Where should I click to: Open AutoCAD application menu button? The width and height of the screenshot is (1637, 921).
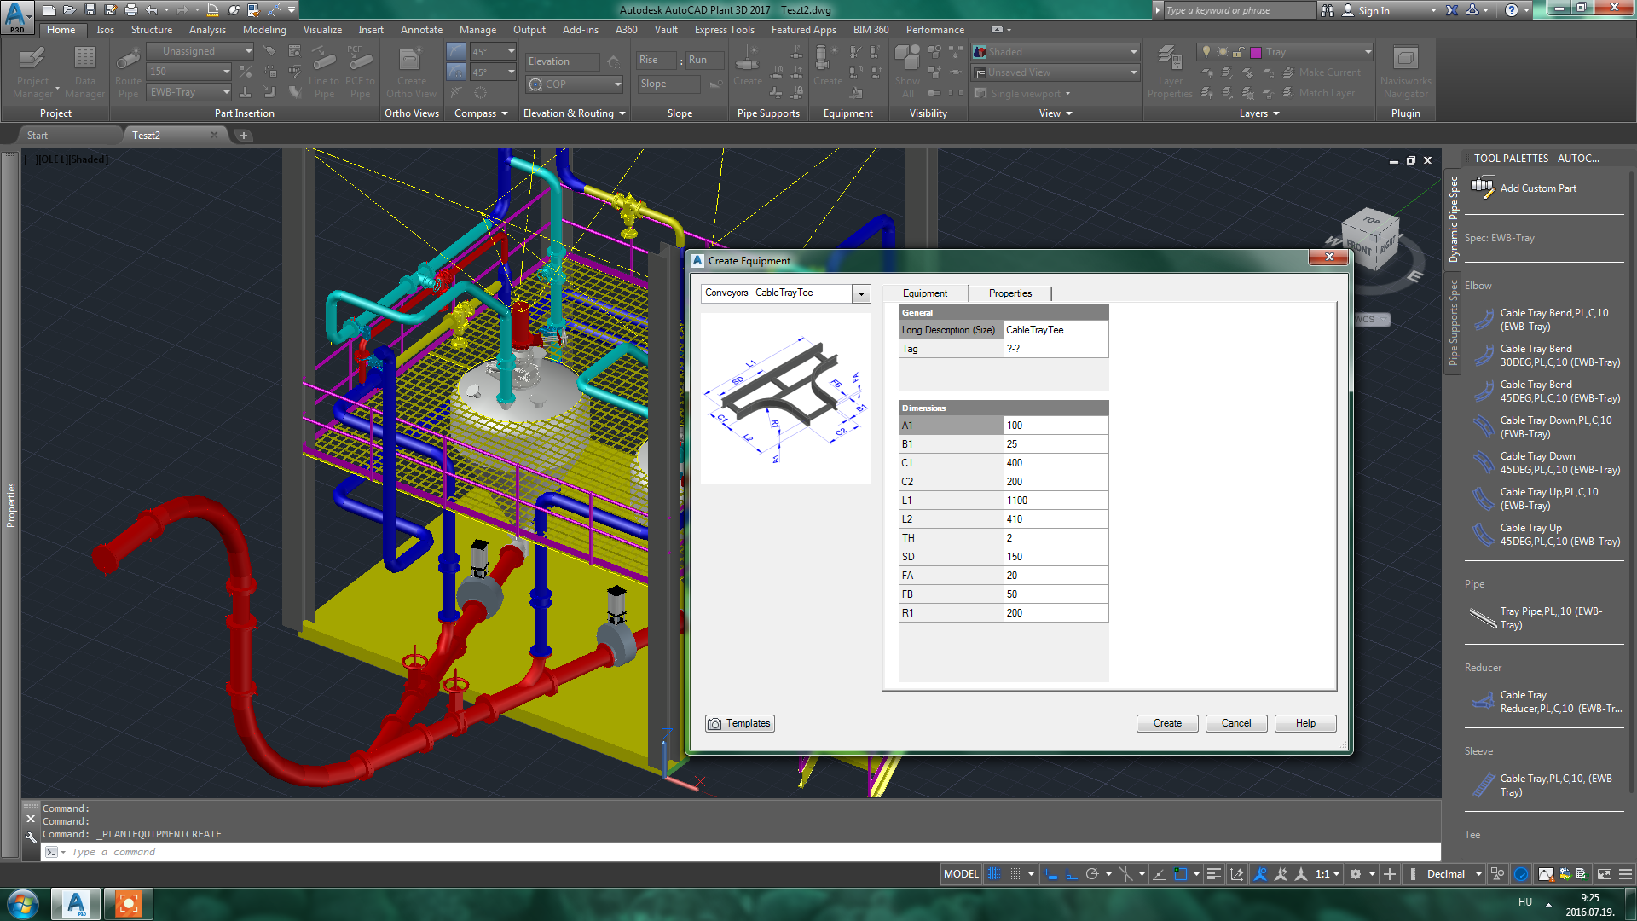tap(16, 16)
